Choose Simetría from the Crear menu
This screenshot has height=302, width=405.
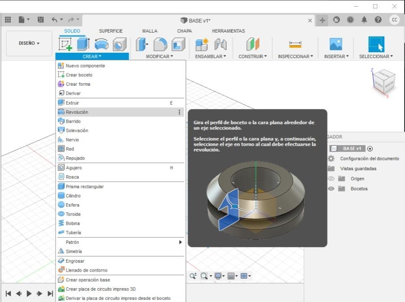click(x=121, y=251)
